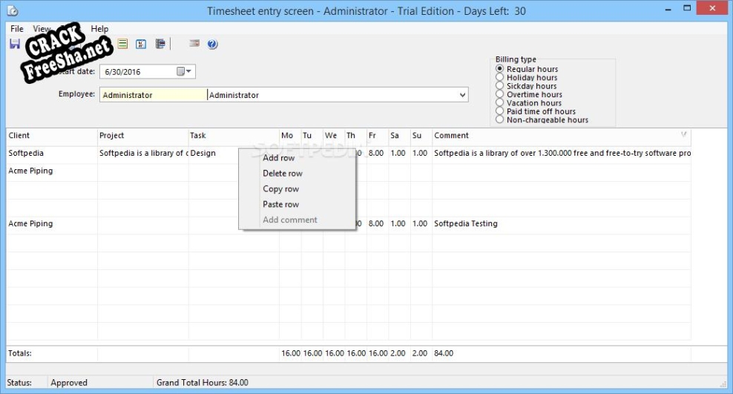Click the blue Save floppy disk icon
Viewport: 733px width, 394px height.
pos(14,45)
